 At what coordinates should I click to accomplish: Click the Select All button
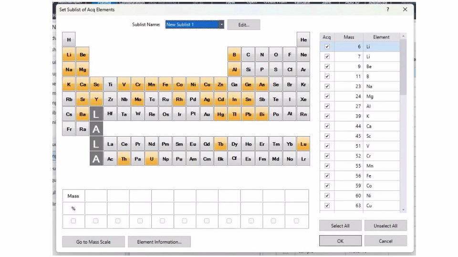coord(340,226)
